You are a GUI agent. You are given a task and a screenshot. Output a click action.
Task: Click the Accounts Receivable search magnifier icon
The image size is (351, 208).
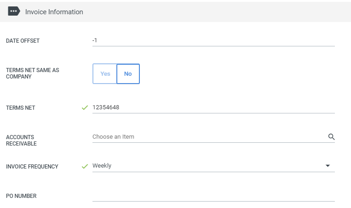(x=331, y=137)
